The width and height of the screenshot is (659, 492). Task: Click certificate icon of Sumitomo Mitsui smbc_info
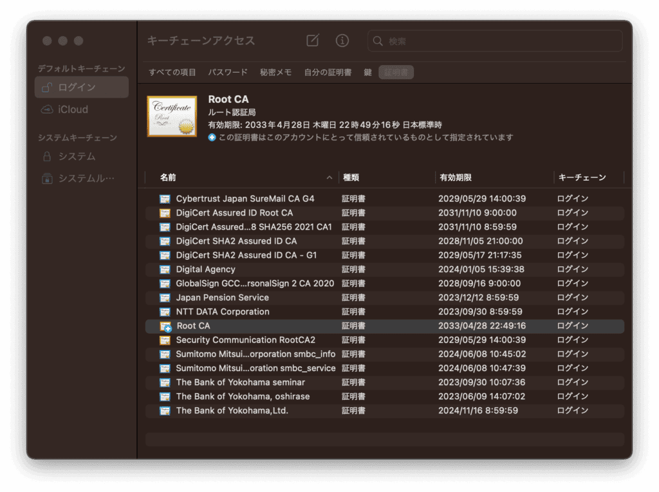click(x=165, y=354)
